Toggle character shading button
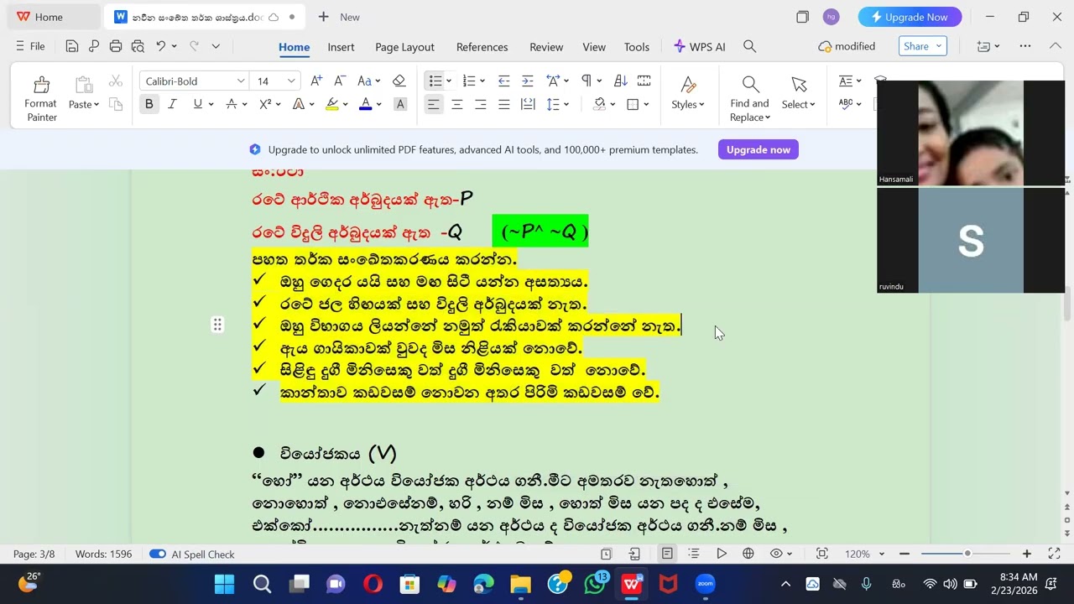 tap(400, 104)
